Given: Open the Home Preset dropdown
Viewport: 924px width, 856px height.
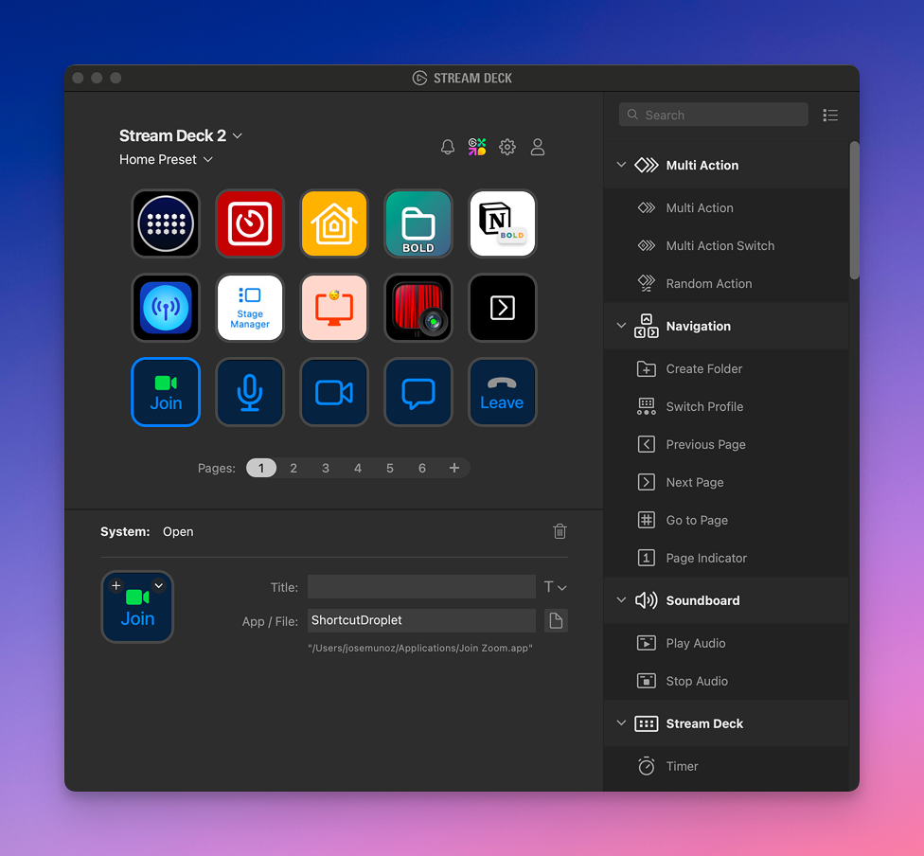Looking at the screenshot, I should click(166, 159).
